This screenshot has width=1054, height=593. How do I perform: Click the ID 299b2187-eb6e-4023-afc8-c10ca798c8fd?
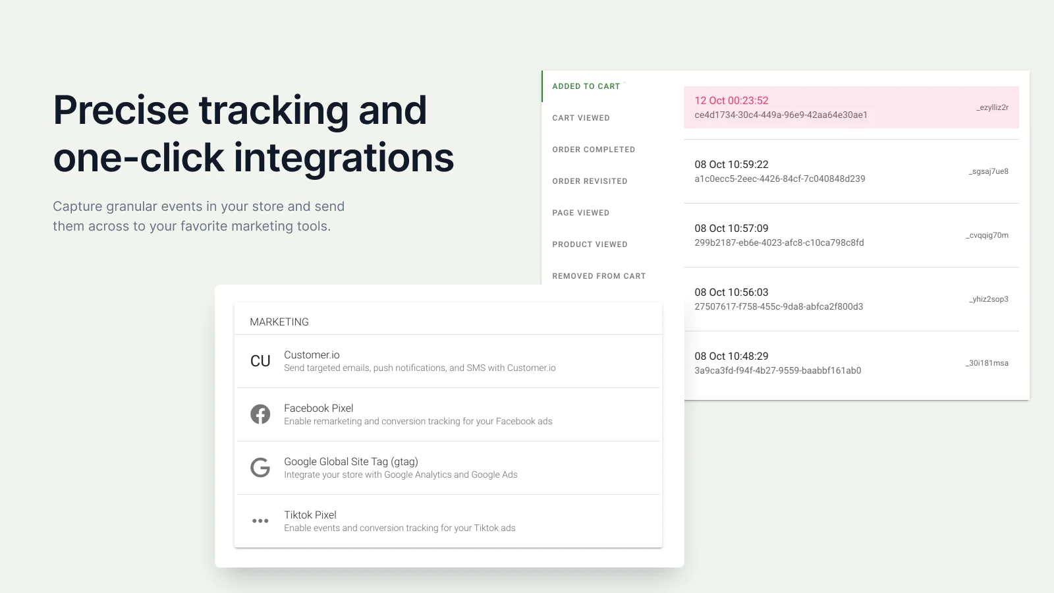point(779,242)
